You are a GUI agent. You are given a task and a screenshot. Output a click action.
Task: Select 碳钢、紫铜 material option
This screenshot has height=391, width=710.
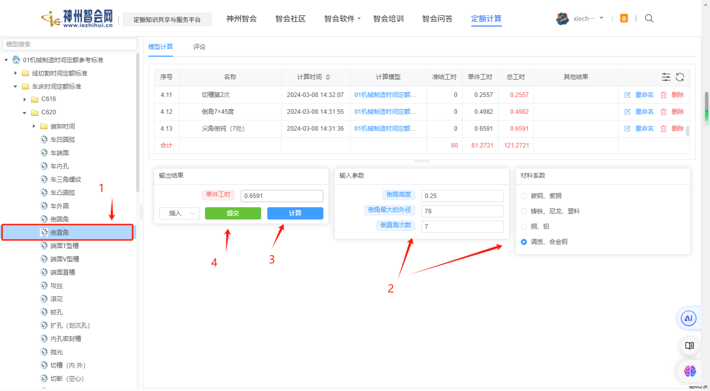click(x=524, y=196)
